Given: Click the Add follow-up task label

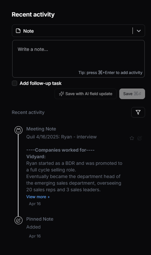Looking at the screenshot, I should [x=40, y=83].
